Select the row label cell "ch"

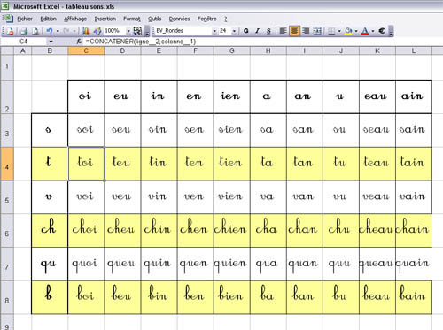50,231
